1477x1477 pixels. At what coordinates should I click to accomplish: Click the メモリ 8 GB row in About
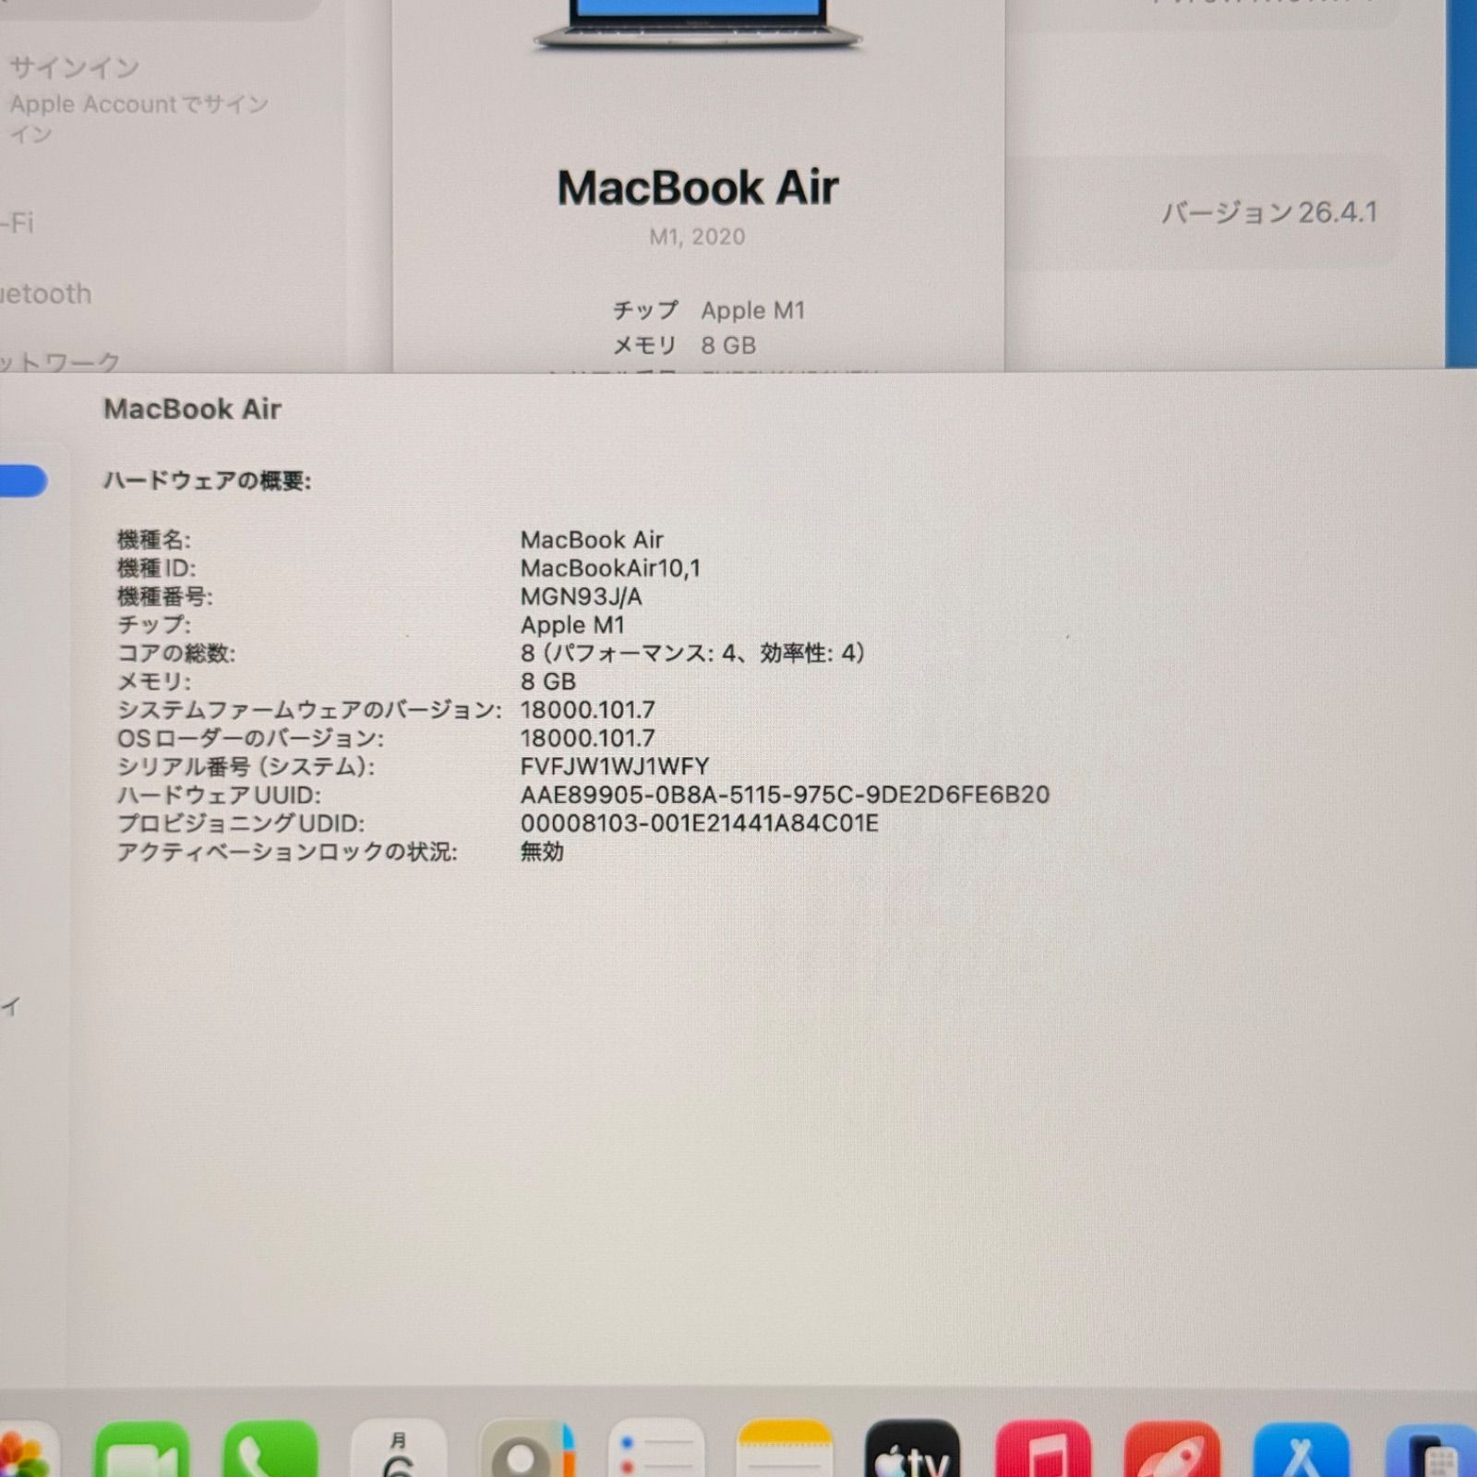coord(684,345)
